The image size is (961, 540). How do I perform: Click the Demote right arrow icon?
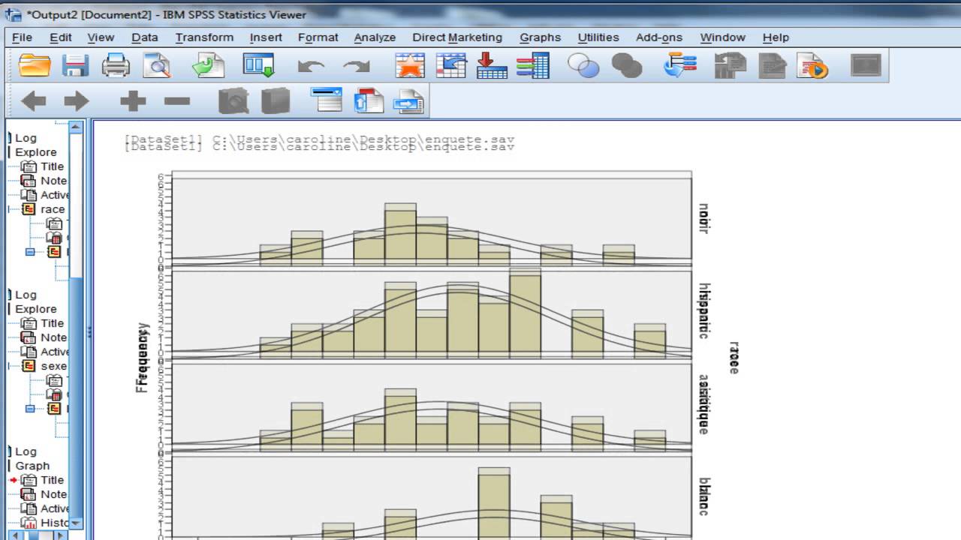tap(77, 100)
